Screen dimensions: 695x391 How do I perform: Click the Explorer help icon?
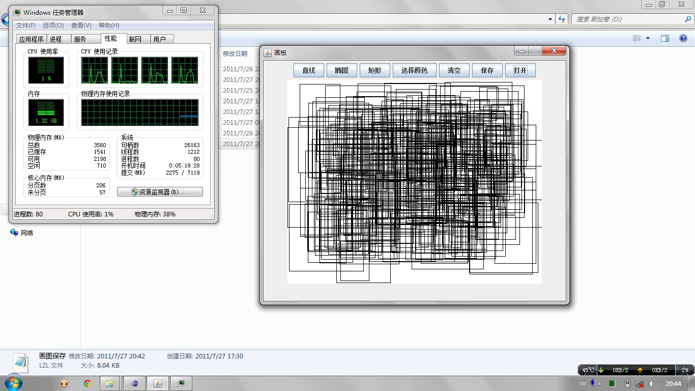pyautogui.click(x=683, y=38)
